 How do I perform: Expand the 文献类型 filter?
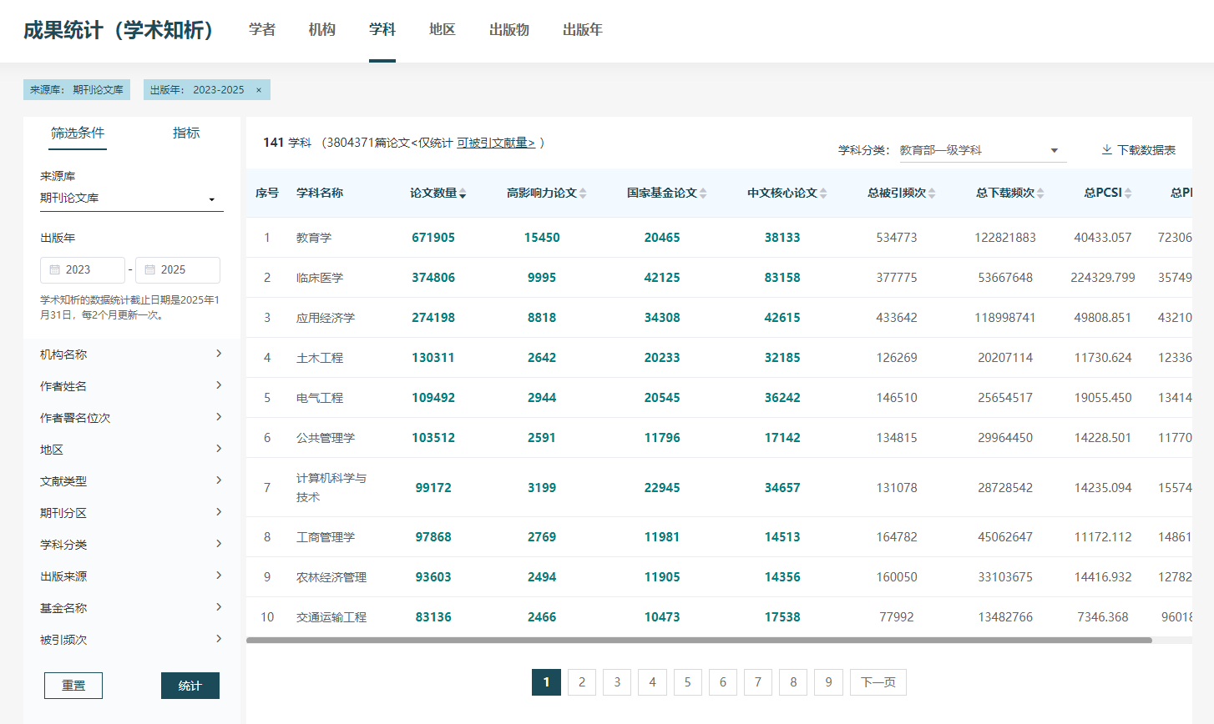click(132, 481)
